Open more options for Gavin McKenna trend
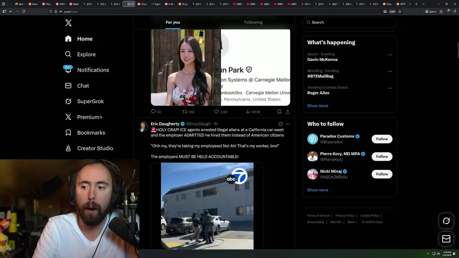The width and height of the screenshot is (459, 258). click(390, 55)
